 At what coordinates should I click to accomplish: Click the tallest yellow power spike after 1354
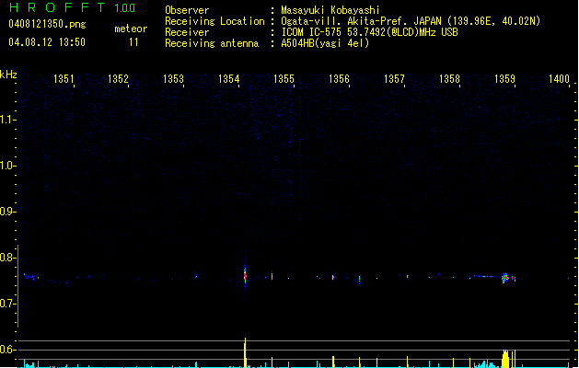coord(245,352)
